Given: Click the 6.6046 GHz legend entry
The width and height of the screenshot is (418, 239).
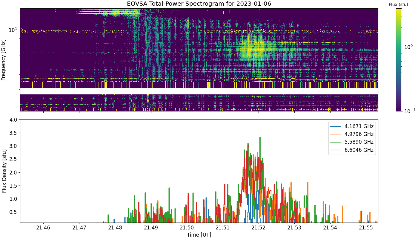Looking at the screenshot, I should click(352, 150).
